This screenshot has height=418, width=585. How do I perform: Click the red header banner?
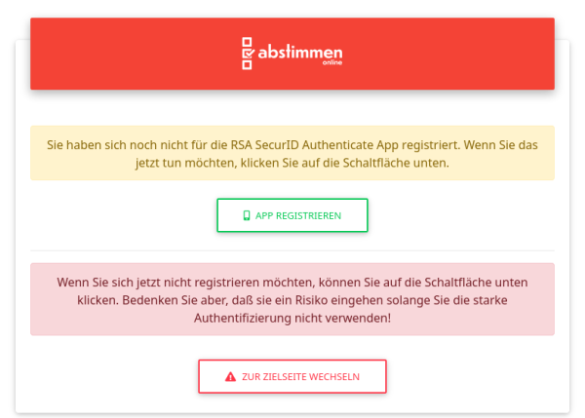pos(292,54)
